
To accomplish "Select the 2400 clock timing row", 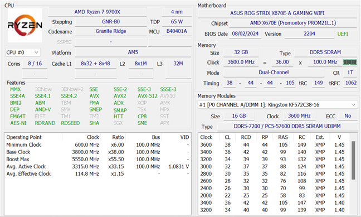I will coord(274,188).
